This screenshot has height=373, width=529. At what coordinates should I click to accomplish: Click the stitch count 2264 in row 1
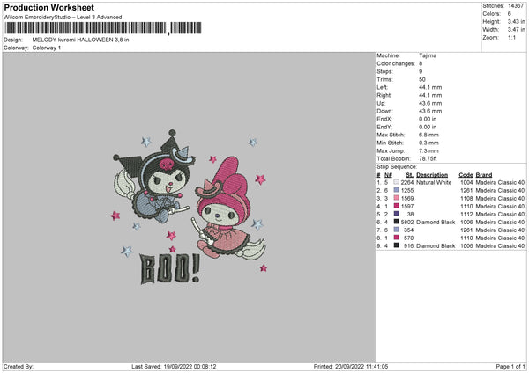407,182
